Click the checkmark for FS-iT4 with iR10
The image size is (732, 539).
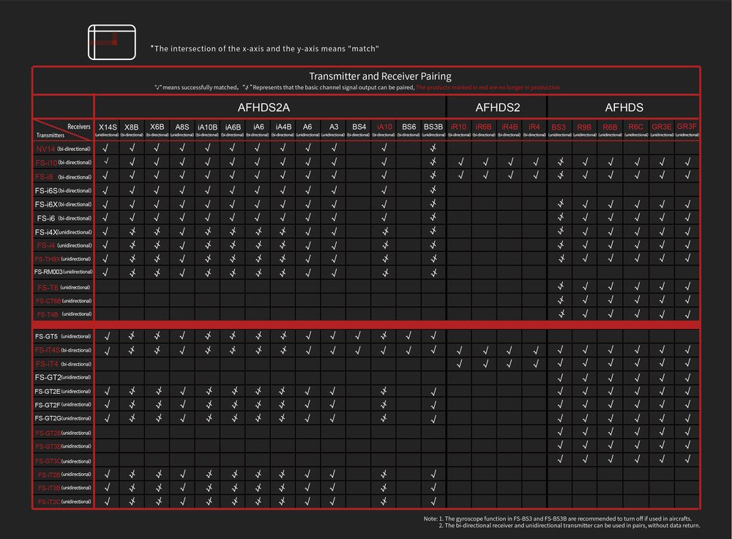pyautogui.click(x=460, y=363)
